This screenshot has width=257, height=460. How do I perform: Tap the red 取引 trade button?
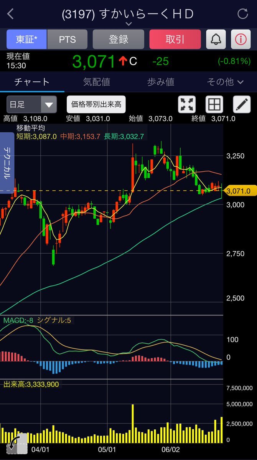[x=175, y=39]
